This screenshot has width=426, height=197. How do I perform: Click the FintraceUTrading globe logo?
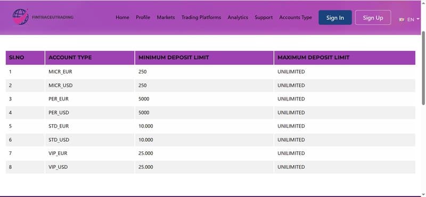click(x=21, y=17)
